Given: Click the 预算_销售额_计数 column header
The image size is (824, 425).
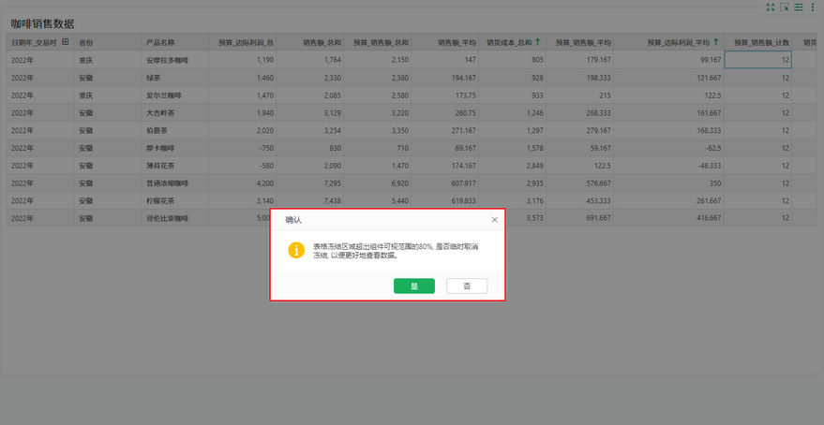Looking at the screenshot, I should click(760, 42).
